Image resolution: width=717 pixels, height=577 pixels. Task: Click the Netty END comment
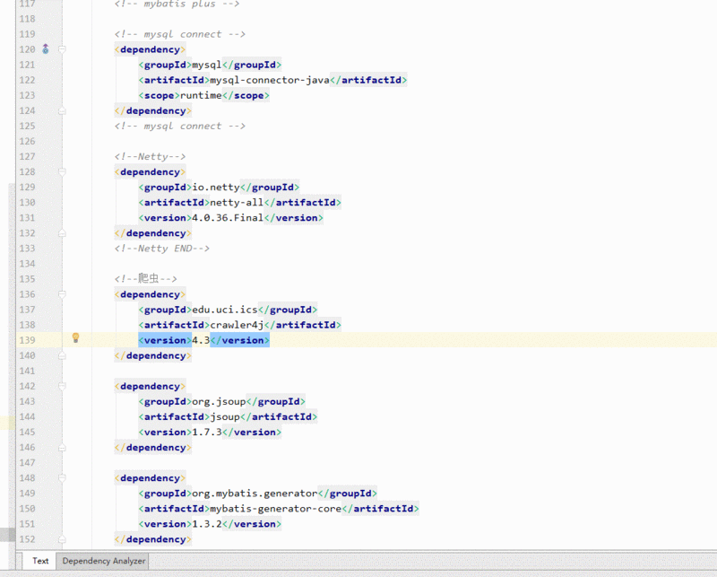tap(162, 249)
